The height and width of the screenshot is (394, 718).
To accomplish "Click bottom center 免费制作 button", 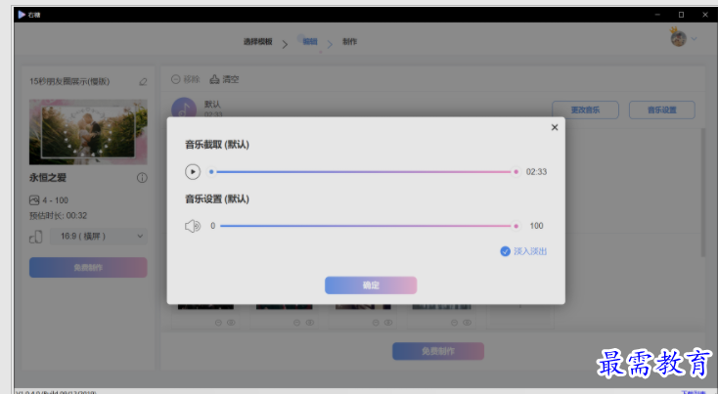I will (x=438, y=351).
